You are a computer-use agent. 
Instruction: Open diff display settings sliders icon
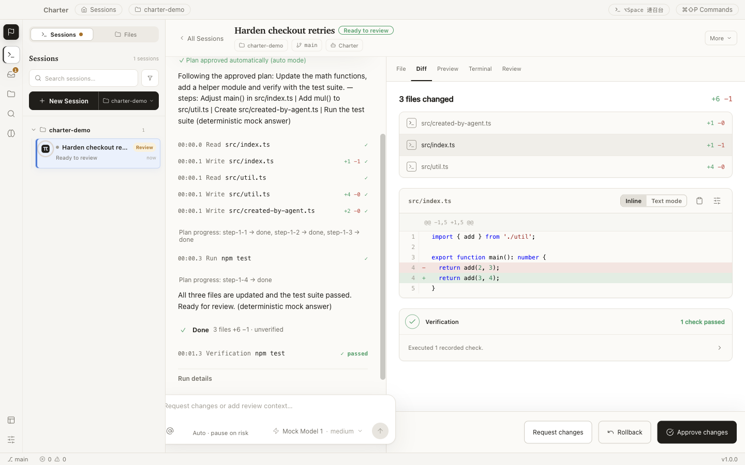(717, 201)
